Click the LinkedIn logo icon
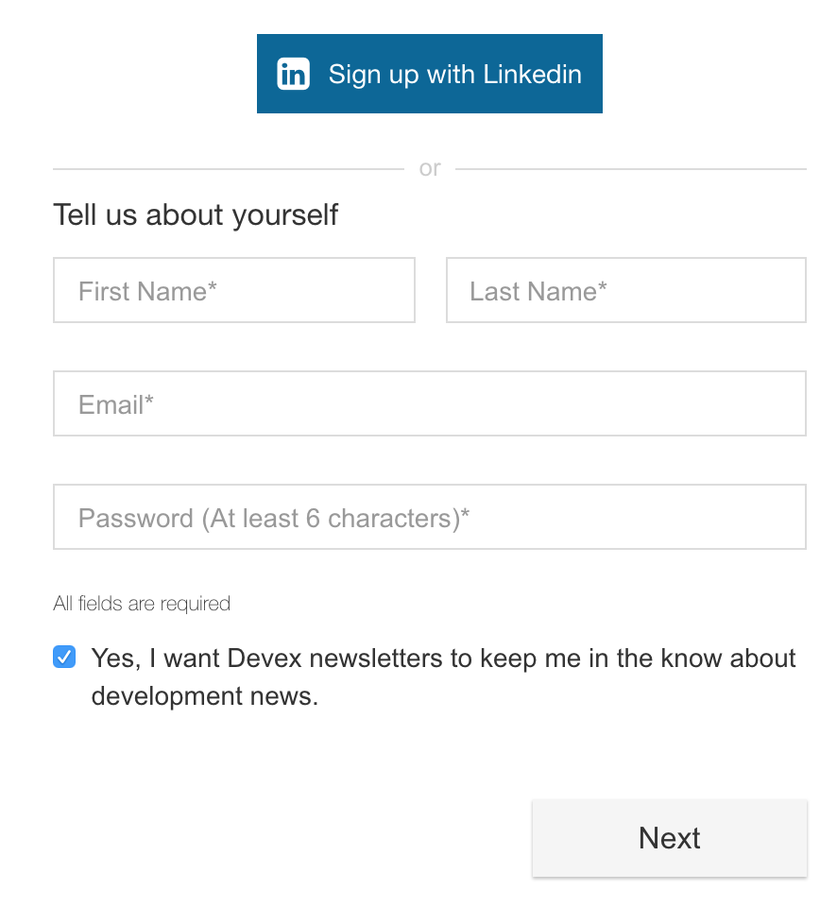This screenshot has height=907, width=837. click(293, 74)
